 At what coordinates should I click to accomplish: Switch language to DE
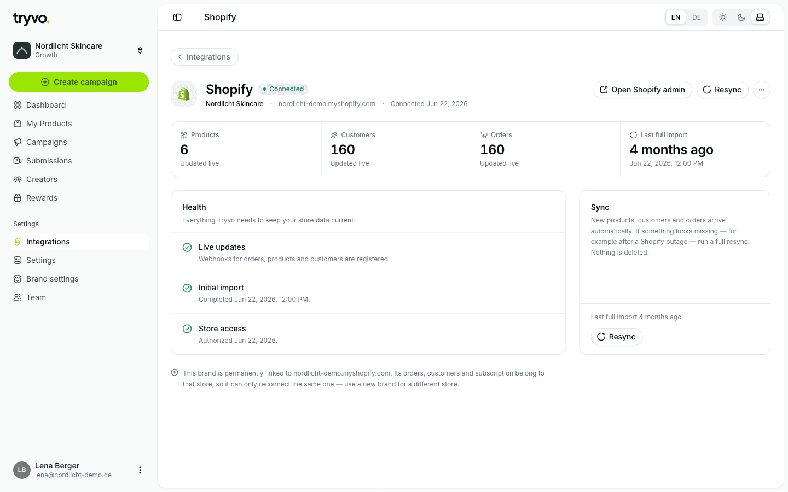[x=697, y=17]
